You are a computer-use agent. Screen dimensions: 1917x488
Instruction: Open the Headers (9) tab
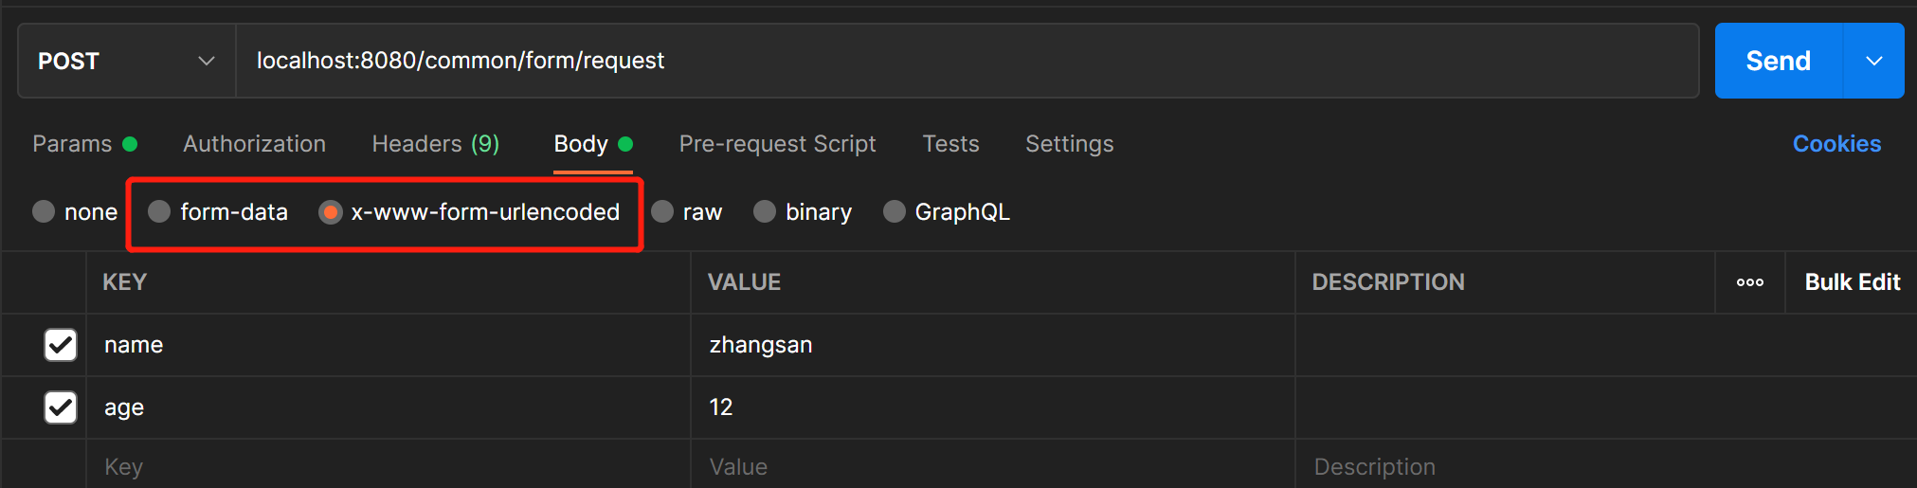coord(435,144)
